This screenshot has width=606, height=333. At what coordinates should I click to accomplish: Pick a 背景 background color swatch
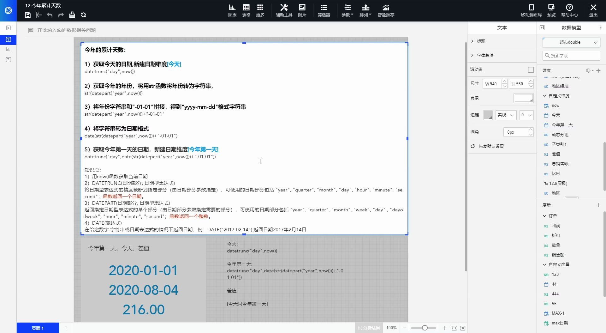pos(523,98)
